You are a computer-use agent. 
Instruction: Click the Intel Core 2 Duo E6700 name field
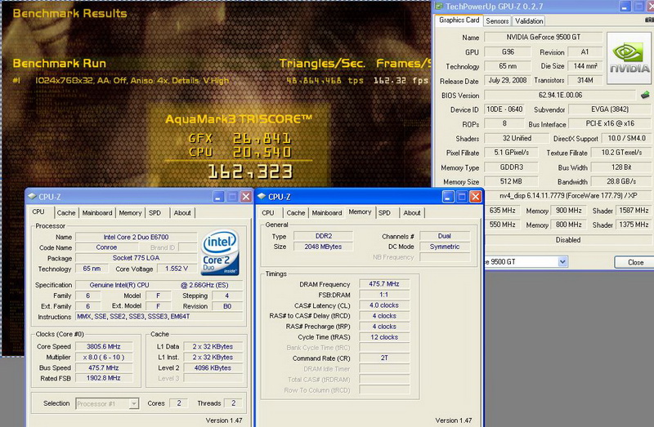(136, 237)
